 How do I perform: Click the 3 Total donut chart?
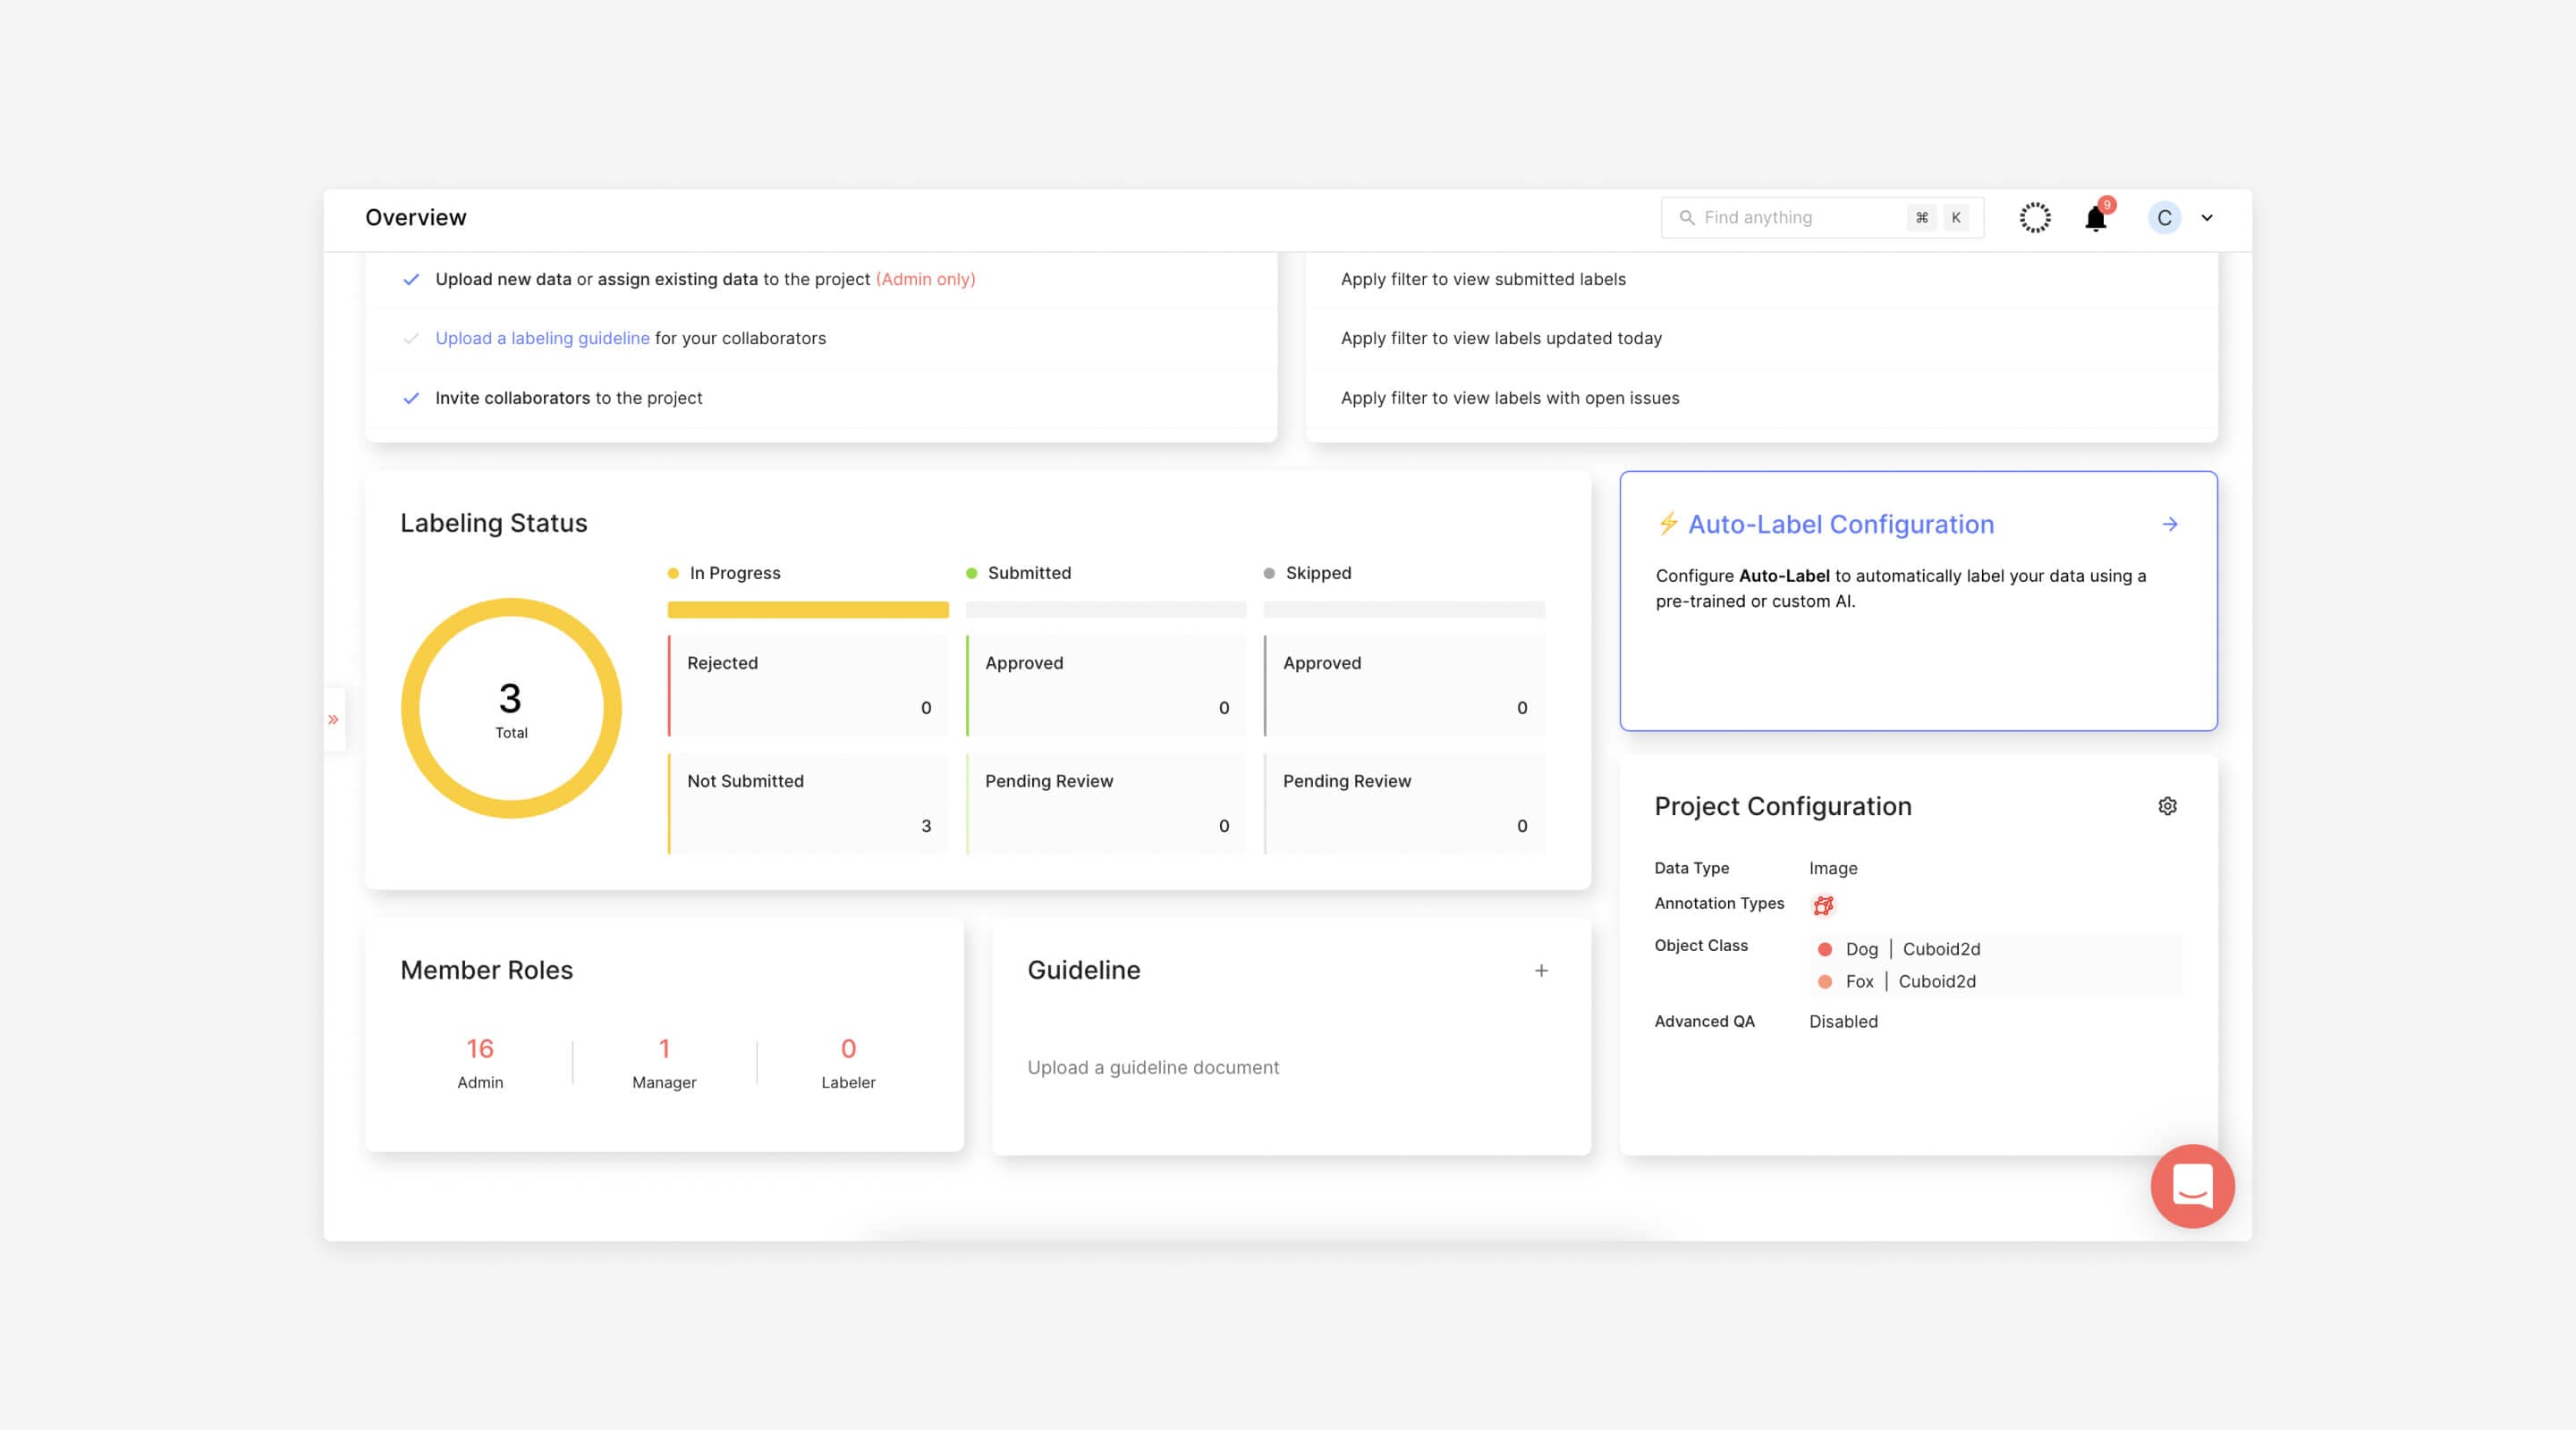[x=511, y=709]
